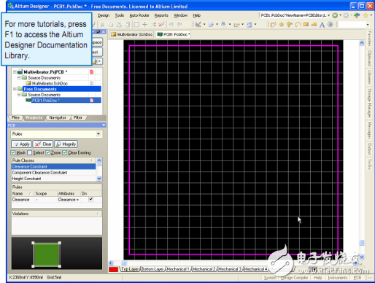Click the Place Fill rectangle icon
This screenshot has width=375, height=283.
coord(306,24)
